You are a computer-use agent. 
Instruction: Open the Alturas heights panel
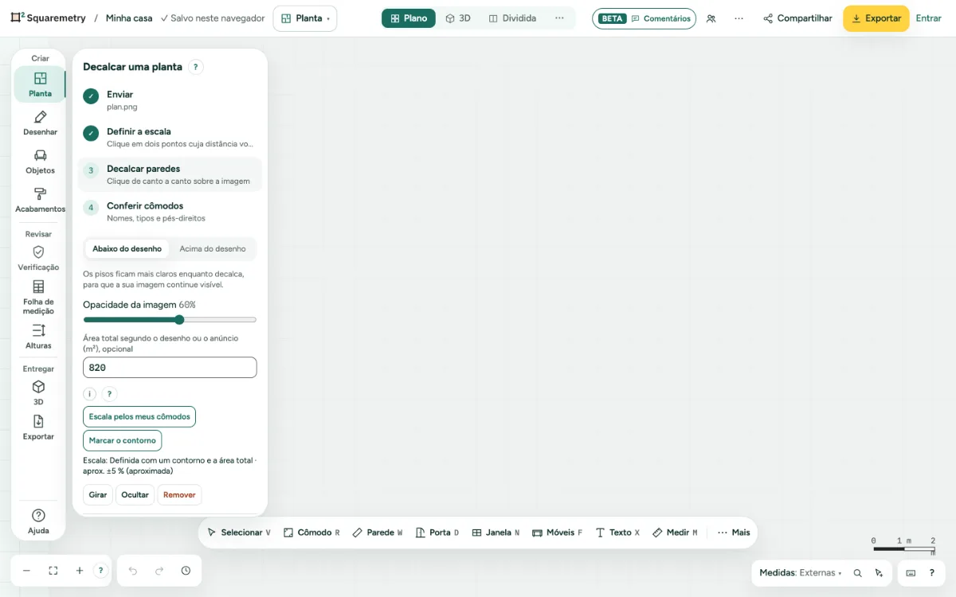[38, 336]
